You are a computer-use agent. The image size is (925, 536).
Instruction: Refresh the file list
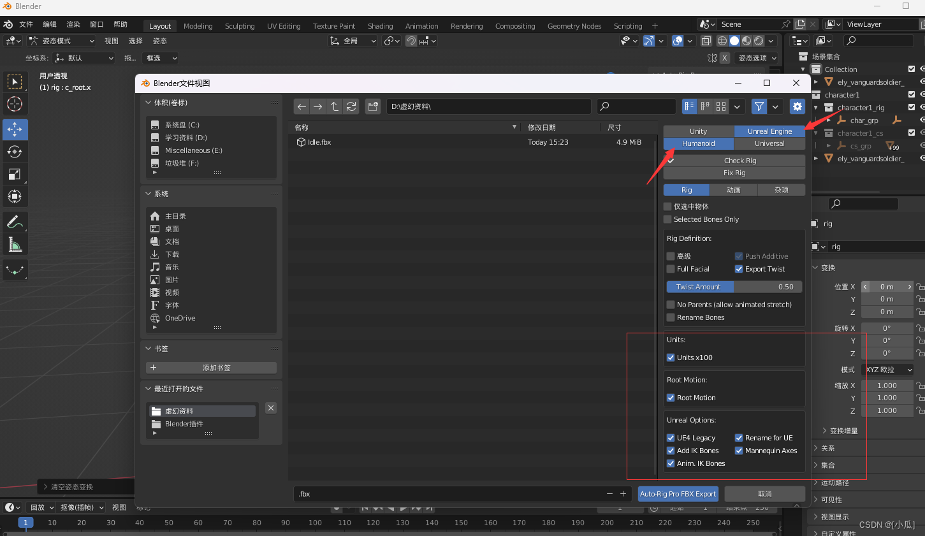click(x=351, y=106)
